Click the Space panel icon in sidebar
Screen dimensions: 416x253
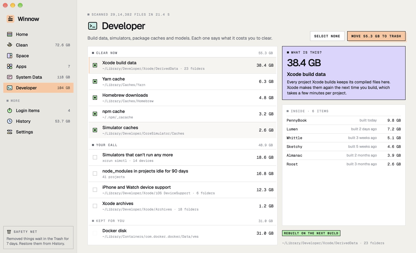tap(10, 56)
